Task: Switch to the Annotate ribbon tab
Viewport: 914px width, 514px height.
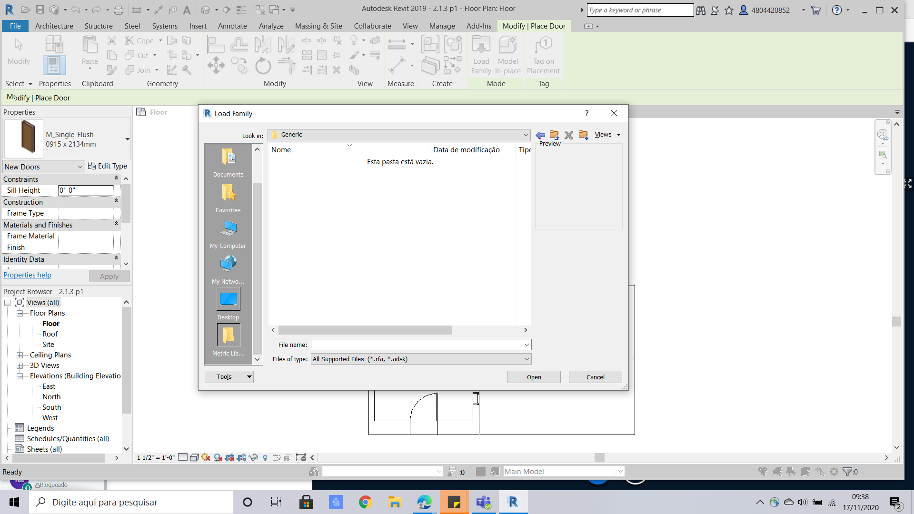Action: click(x=232, y=26)
